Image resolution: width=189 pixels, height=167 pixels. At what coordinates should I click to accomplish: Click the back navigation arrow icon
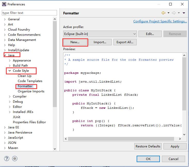(163, 13)
